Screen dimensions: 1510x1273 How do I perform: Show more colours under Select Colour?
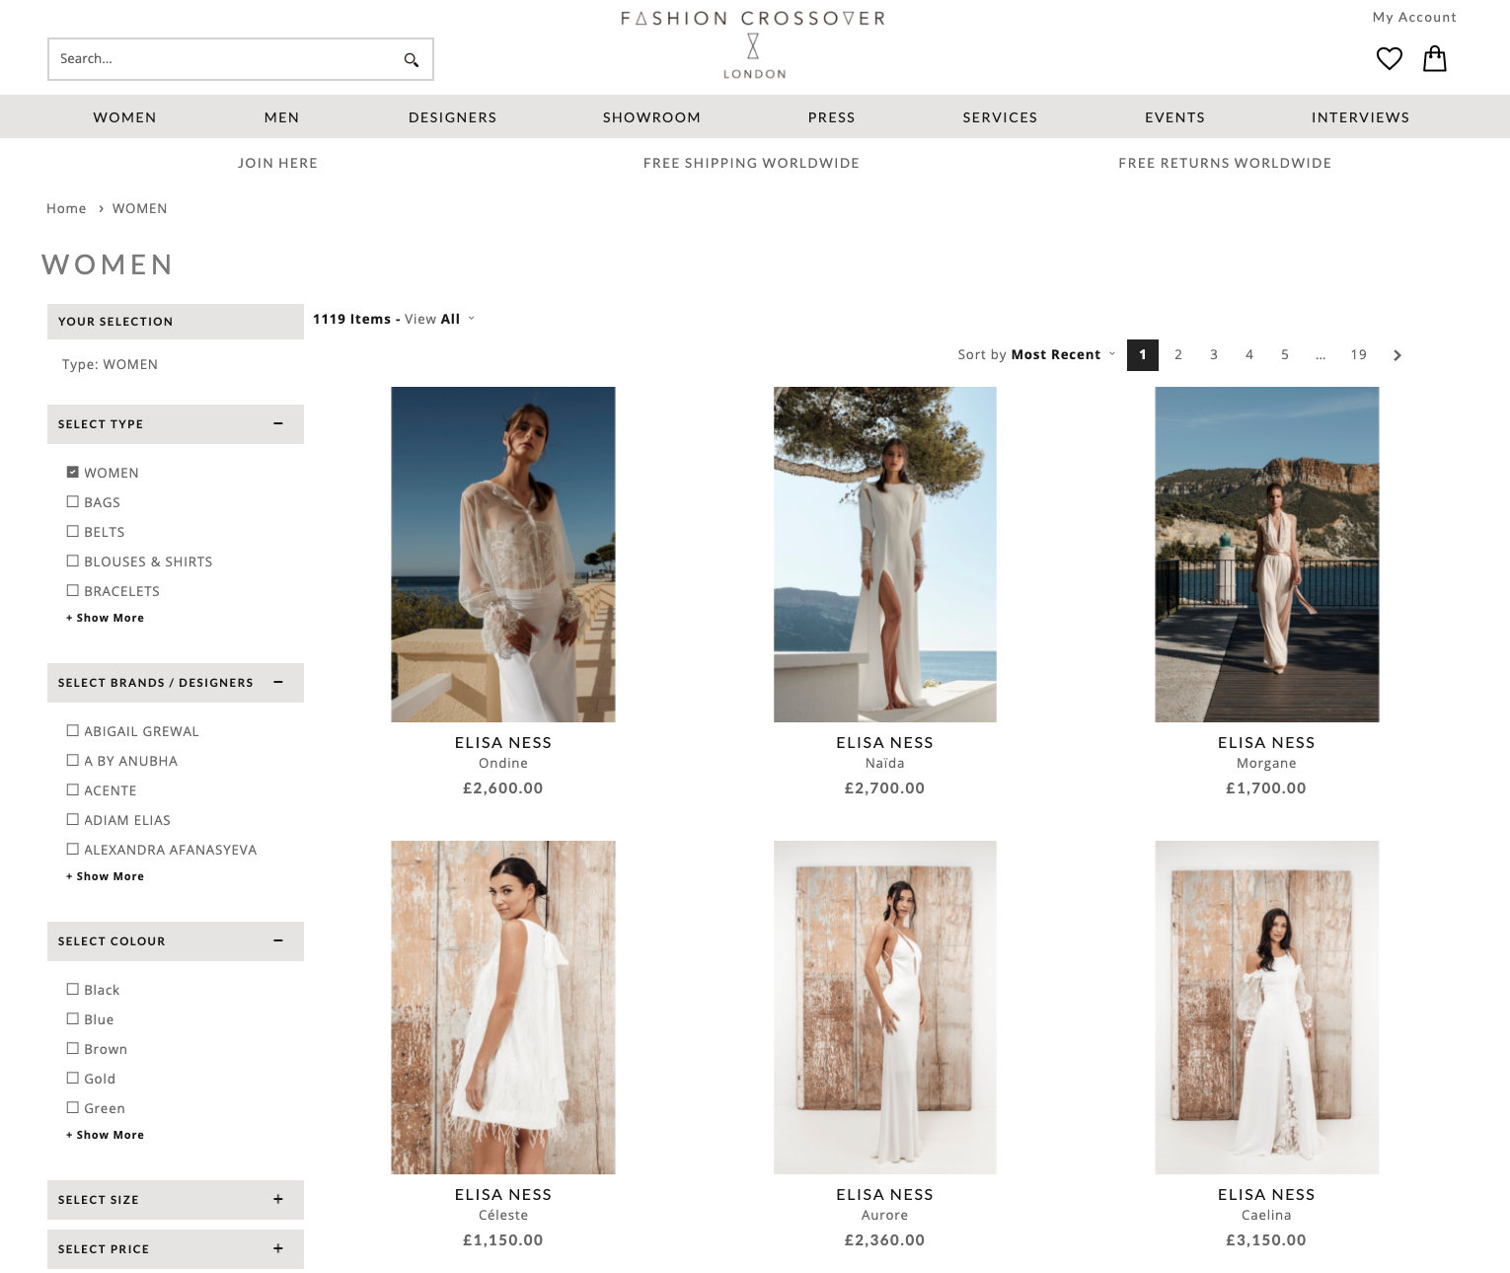(x=105, y=1135)
